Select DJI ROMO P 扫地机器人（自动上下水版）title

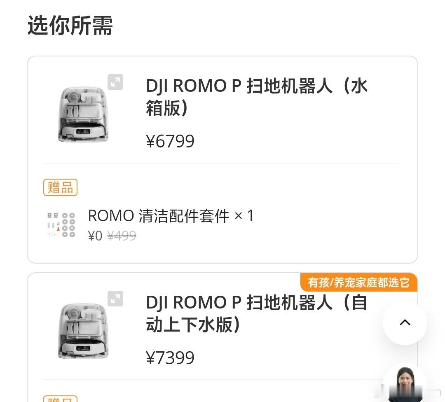click(257, 313)
